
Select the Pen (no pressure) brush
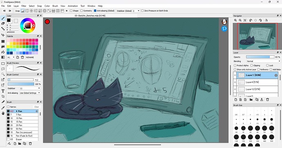click(x=22, y=132)
